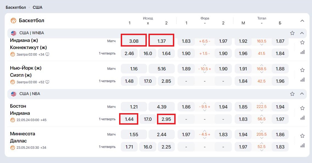Star the Миннесота vs Даллас match
Viewport: 312px width, 163px height.
pos(302,136)
